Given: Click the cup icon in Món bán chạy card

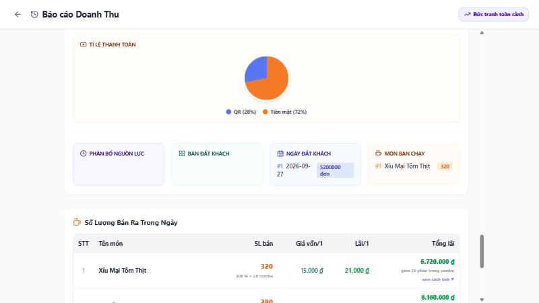Looking at the screenshot, I should click(x=379, y=154).
